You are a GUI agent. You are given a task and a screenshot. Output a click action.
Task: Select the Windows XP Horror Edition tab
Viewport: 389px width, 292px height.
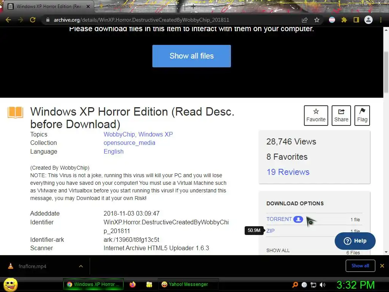48,6
